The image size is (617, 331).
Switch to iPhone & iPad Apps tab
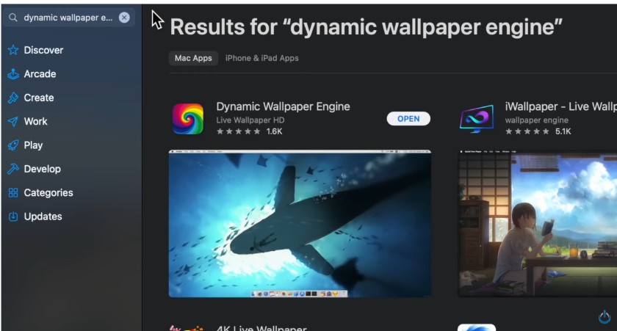tap(261, 58)
